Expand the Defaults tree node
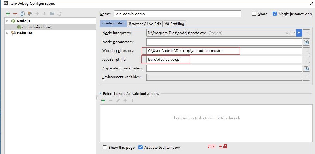This screenshot has height=154, width=315. point(7,33)
